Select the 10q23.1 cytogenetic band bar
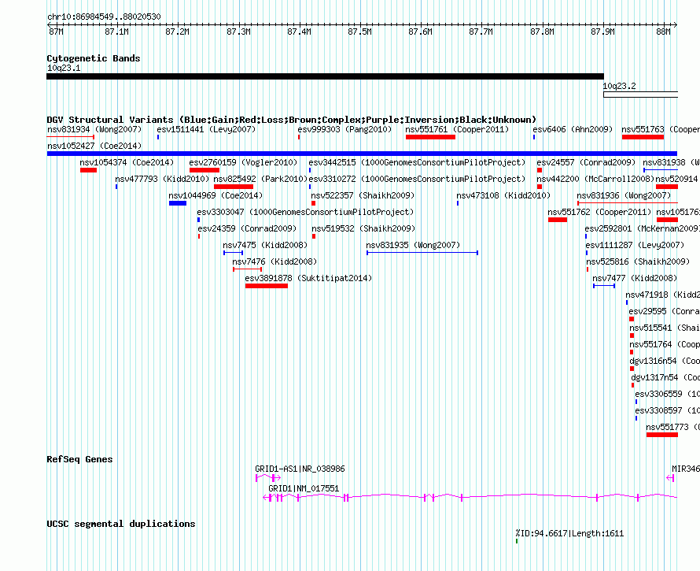The width and height of the screenshot is (700, 571). point(325,76)
